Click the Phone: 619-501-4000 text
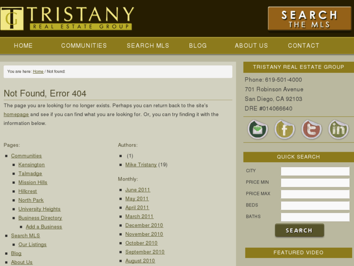Viewport: 354px width, 266px height. (273, 80)
